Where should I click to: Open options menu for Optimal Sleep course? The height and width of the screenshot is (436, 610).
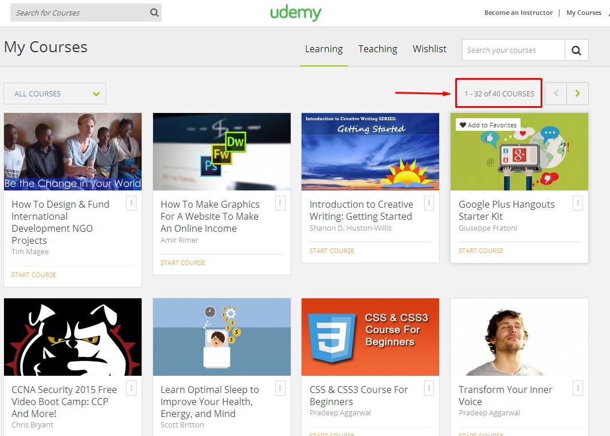point(280,388)
